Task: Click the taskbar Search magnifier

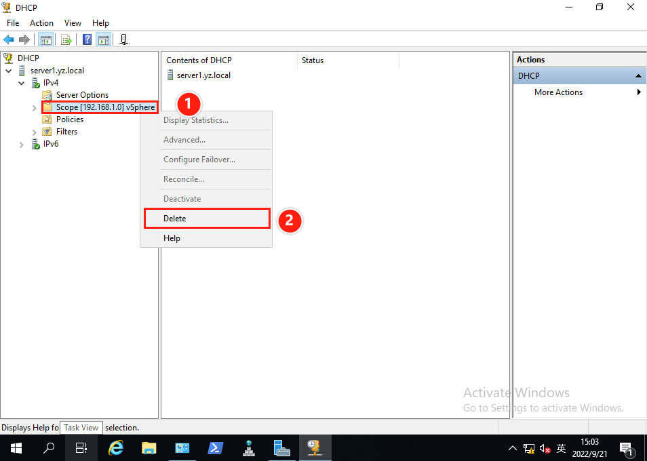Action: click(49, 448)
